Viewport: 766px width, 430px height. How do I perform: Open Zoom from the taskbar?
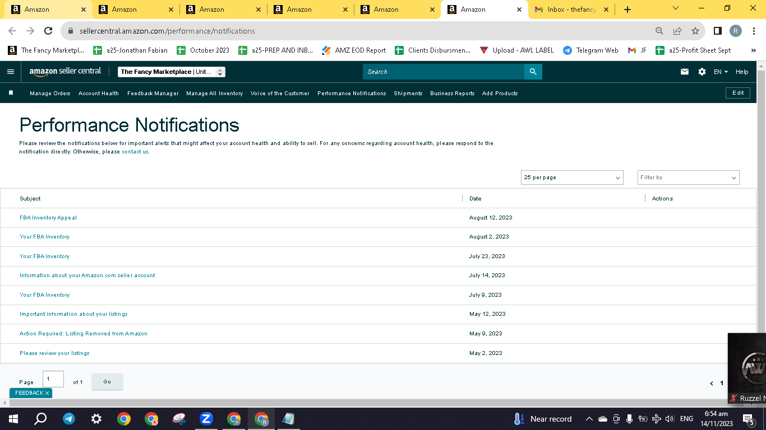[x=206, y=419]
